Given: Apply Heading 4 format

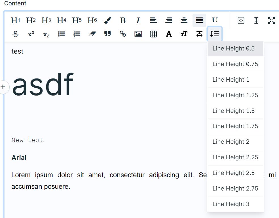Looking at the screenshot, I should (x=62, y=20).
